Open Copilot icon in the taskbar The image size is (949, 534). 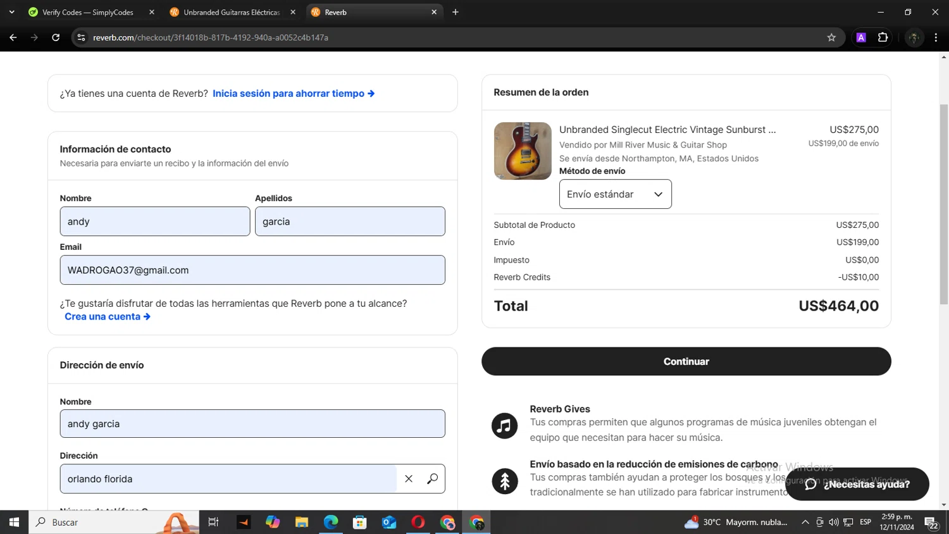(273, 522)
